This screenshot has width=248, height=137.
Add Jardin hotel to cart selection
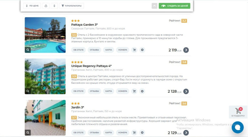coord(134,133)
